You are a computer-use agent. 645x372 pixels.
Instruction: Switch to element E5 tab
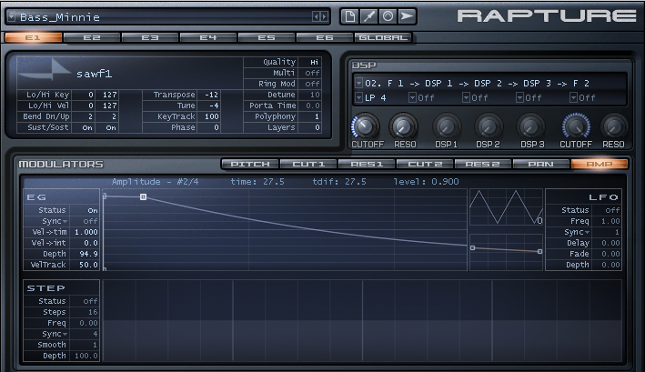[267, 37]
